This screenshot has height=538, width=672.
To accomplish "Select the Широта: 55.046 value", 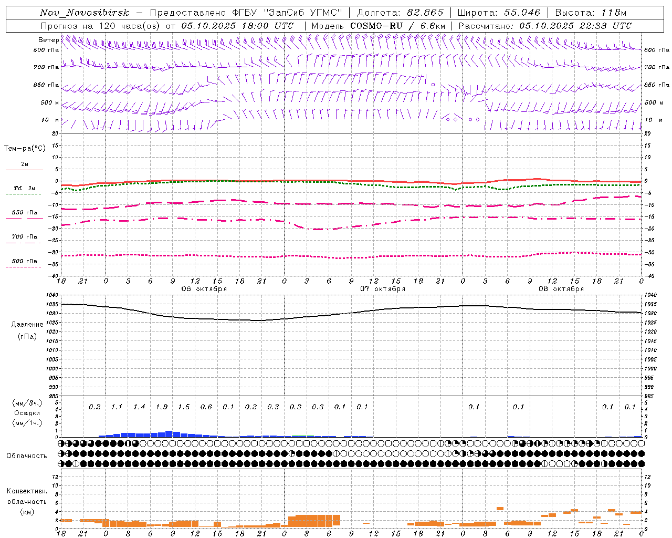I will pos(499,13).
